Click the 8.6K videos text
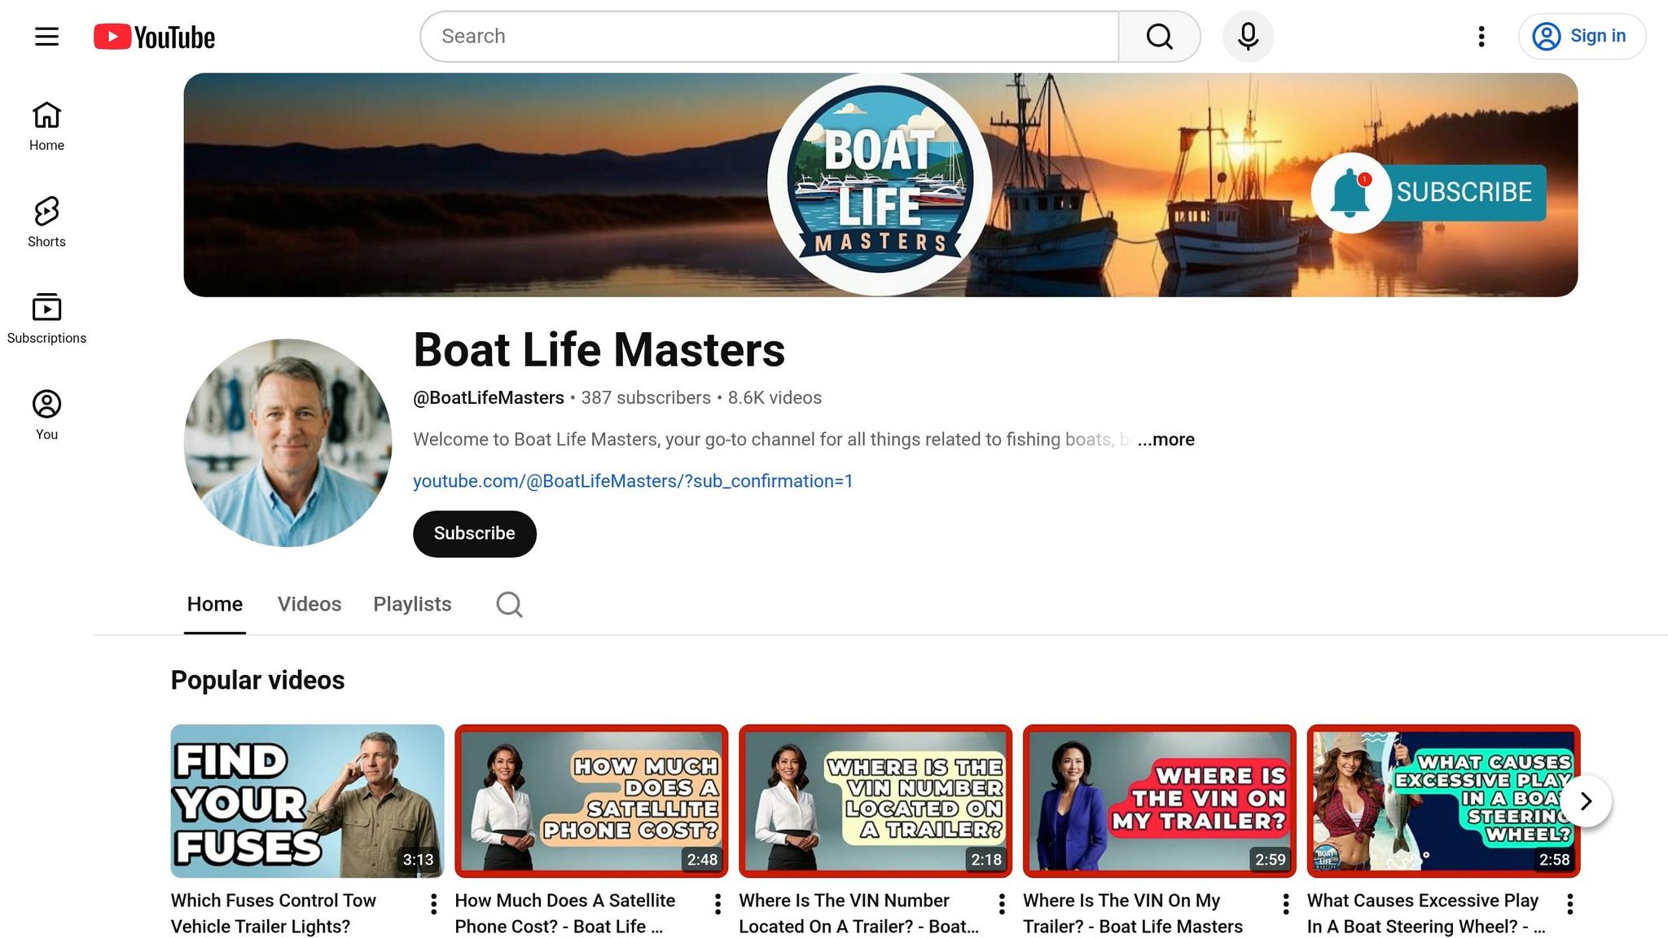The width and height of the screenshot is (1668, 938). coord(775,398)
